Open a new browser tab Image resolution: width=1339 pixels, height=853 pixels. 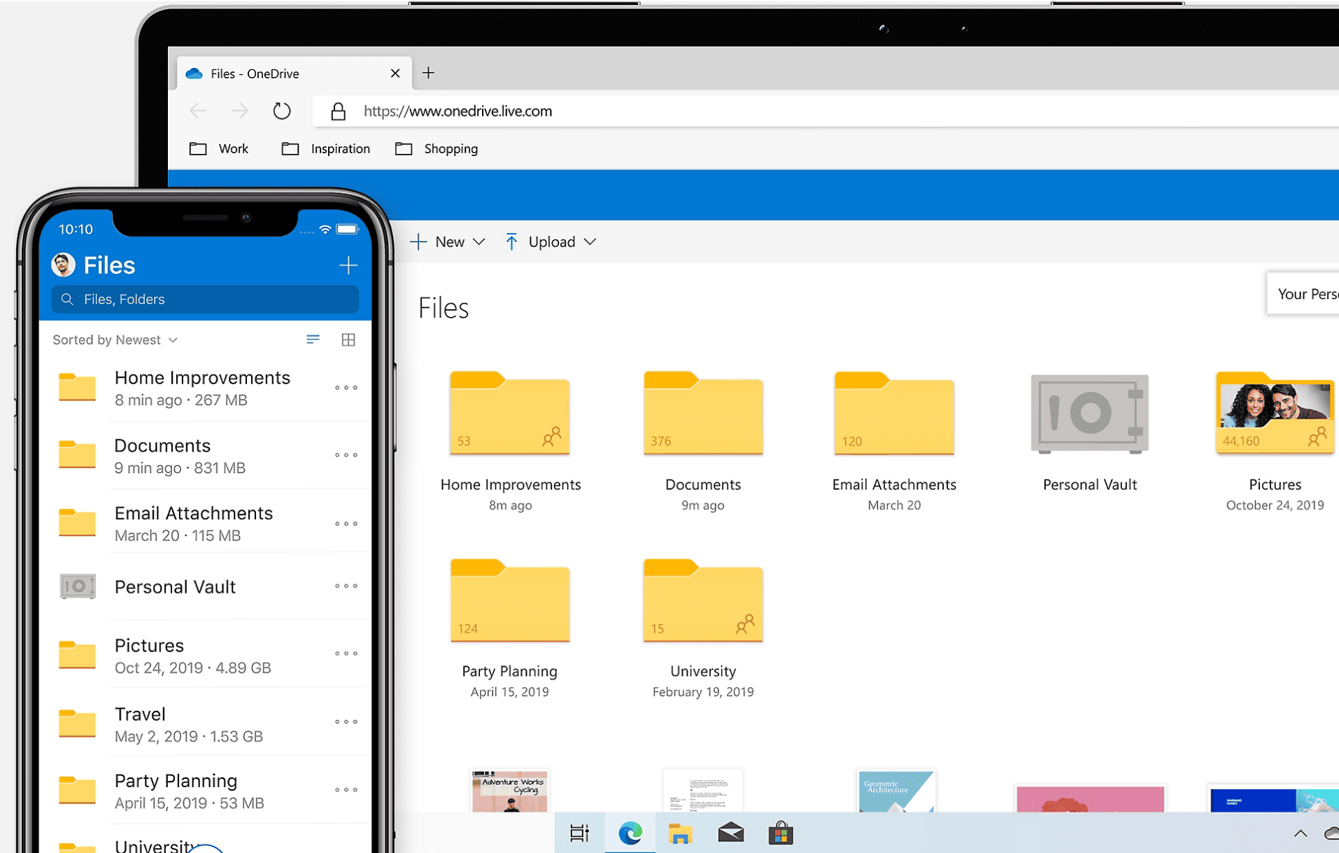[428, 73]
